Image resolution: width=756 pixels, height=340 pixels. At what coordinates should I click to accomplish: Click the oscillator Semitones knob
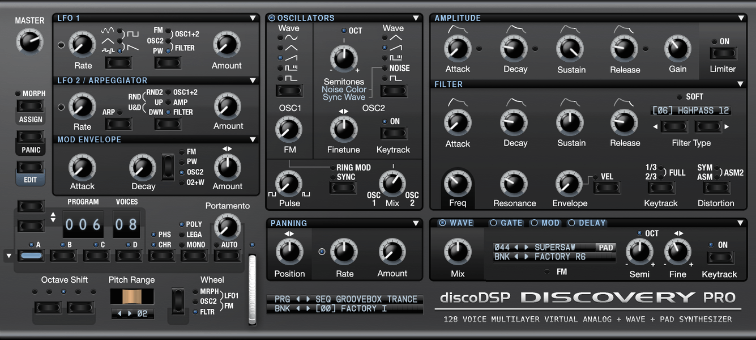344,59
